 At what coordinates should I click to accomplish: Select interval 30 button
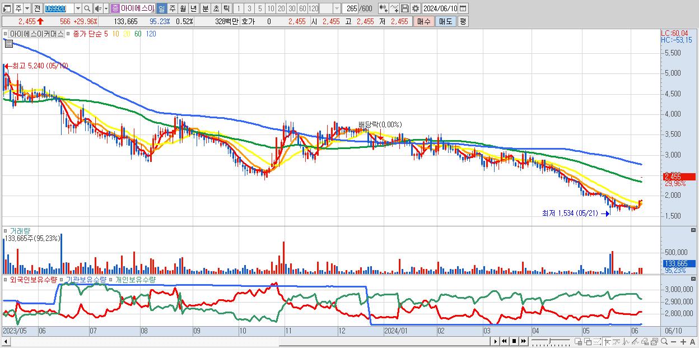coord(292,8)
